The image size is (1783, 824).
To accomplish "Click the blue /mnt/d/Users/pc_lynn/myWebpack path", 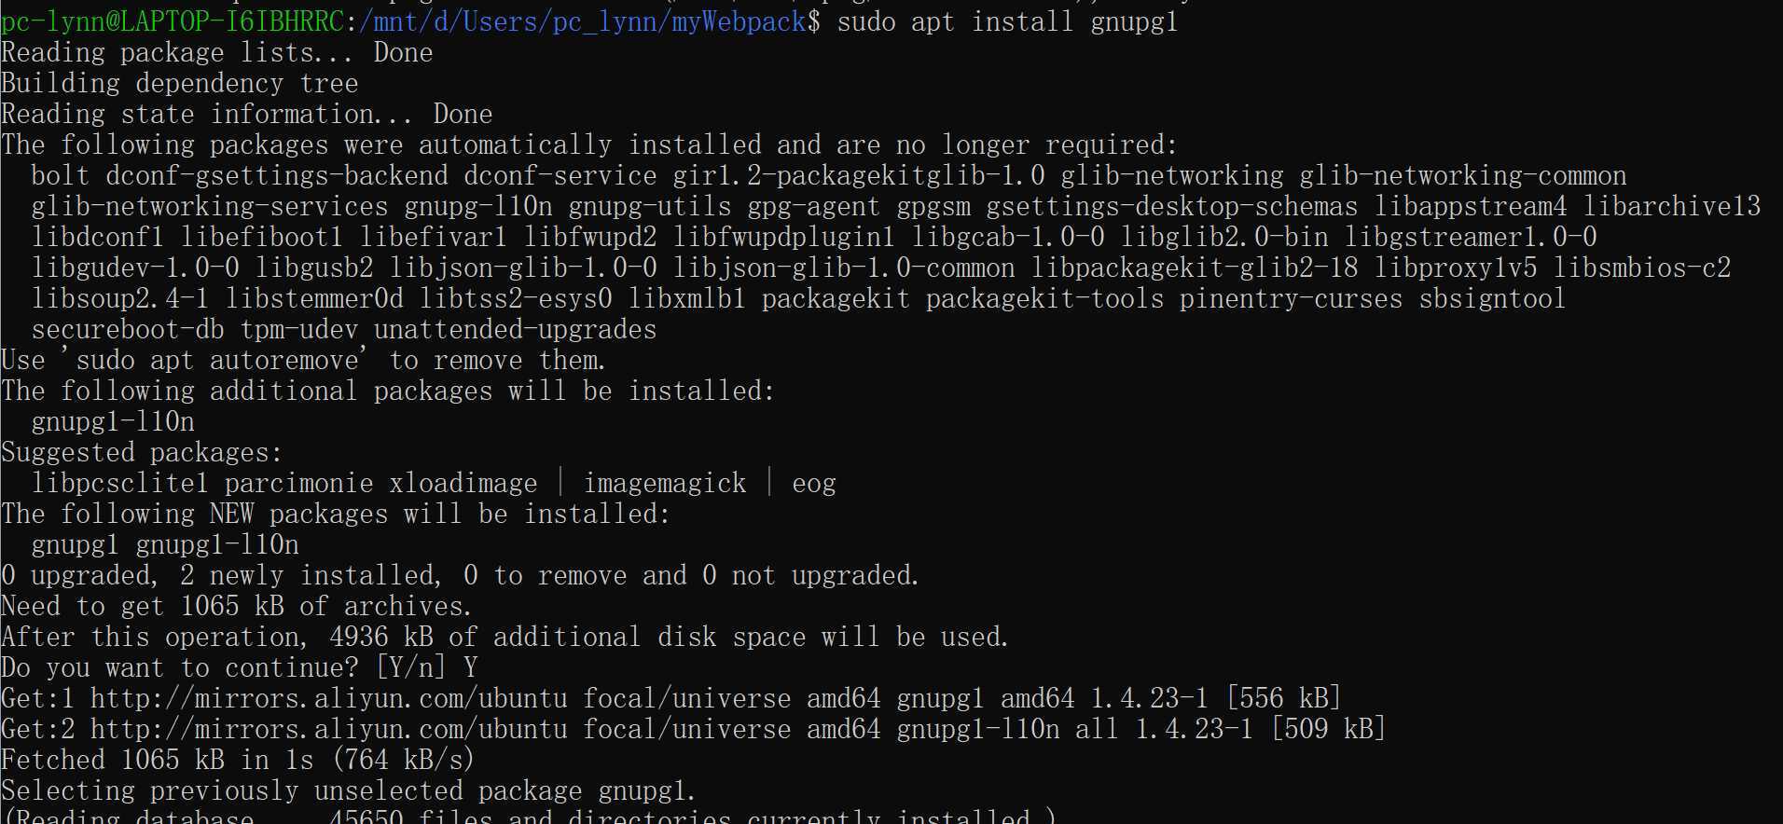I will [x=581, y=21].
